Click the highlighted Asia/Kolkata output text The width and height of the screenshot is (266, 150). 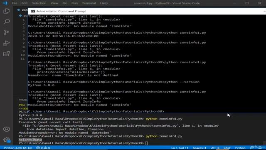point(30,140)
